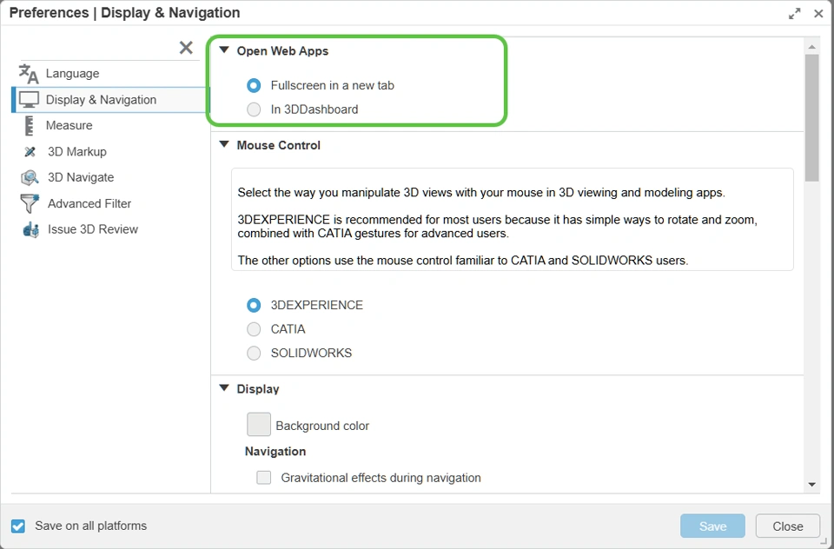This screenshot has height=549, width=834.
Task: Click the Language translation icon
Action: 29,74
